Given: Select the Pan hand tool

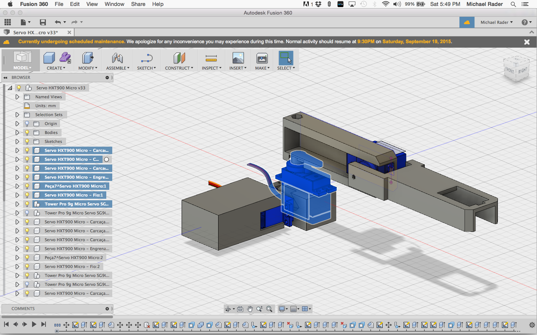Looking at the screenshot, I should pyautogui.click(x=250, y=309).
